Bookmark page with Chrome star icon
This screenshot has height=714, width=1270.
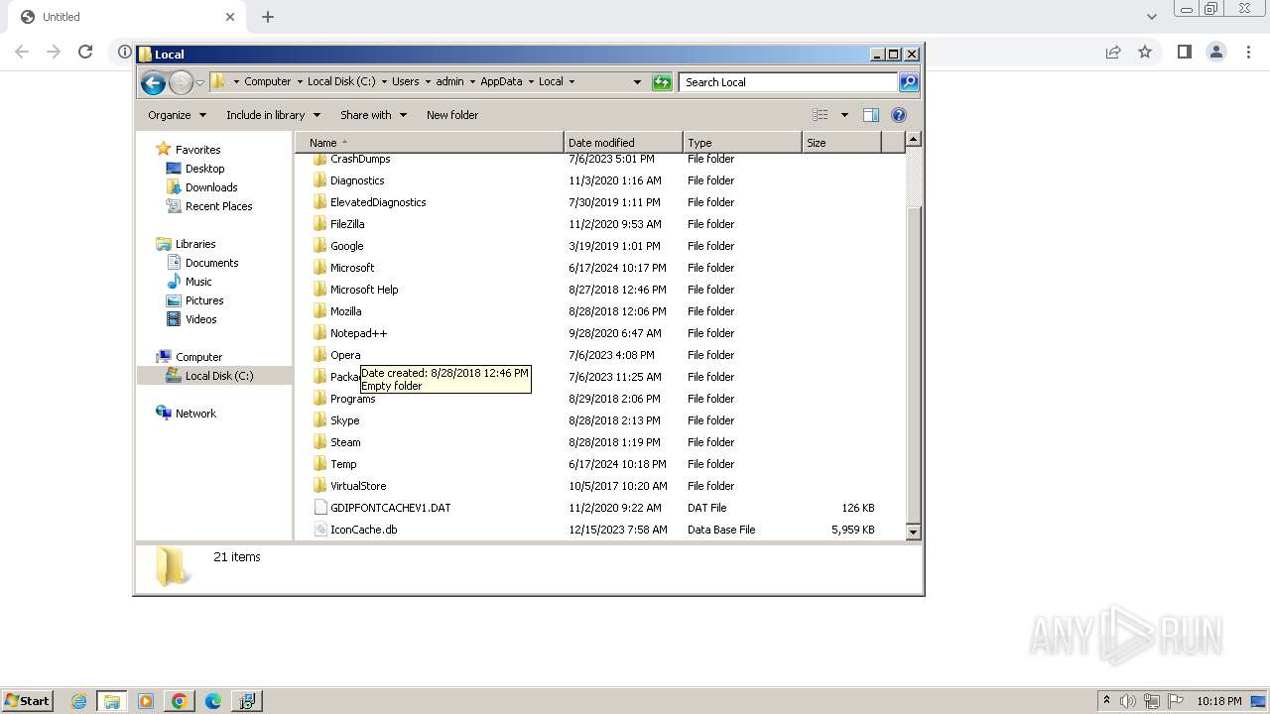[1145, 52]
